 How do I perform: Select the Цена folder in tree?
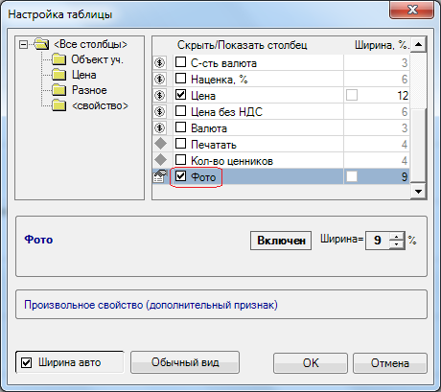(x=84, y=75)
